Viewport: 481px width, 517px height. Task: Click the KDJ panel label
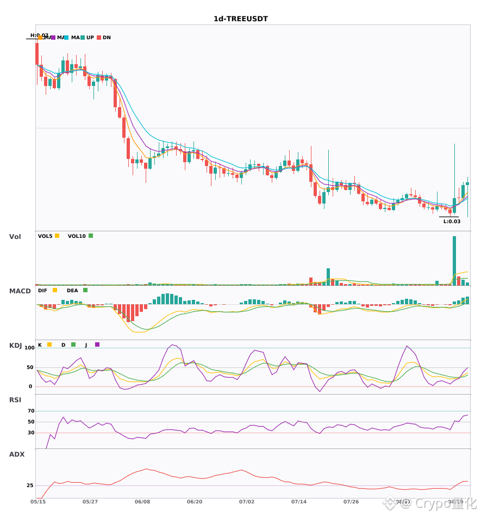[15, 346]
